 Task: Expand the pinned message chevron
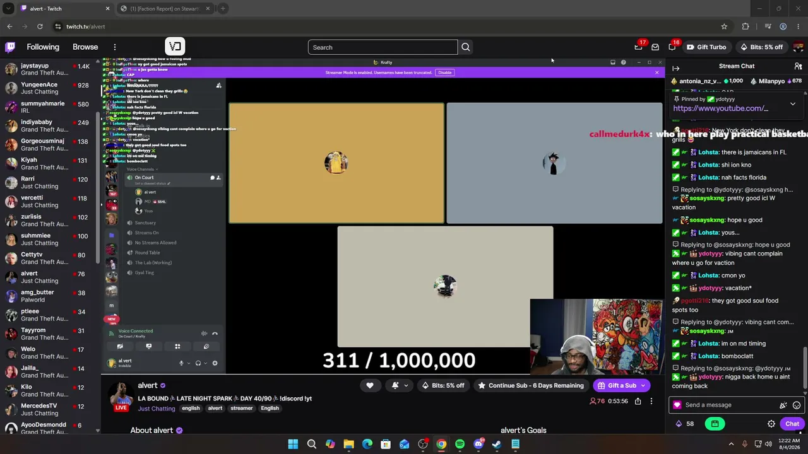point(793,104)
